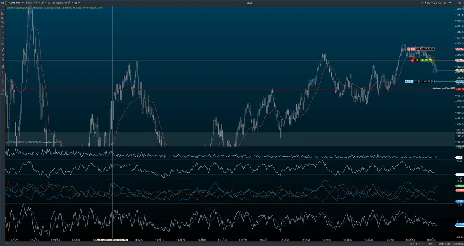464x246 pixels.
Task: Click the R button on the SL order
Action: 433,49
